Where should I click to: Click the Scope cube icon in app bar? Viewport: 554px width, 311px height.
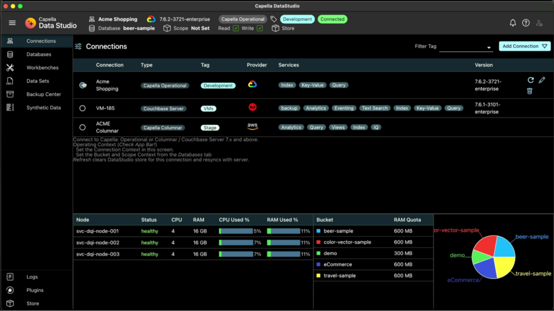click(x=167, y=28)
